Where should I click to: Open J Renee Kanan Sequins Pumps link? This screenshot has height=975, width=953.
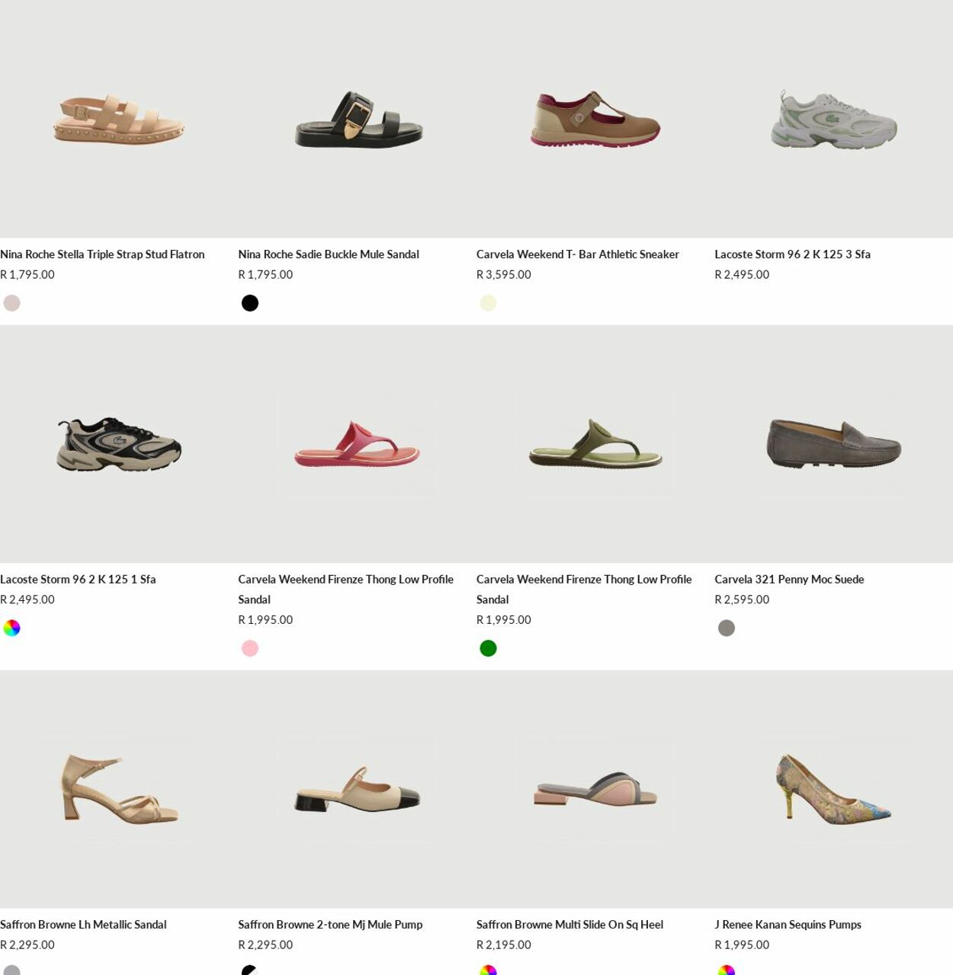click(x=788, y=925)
